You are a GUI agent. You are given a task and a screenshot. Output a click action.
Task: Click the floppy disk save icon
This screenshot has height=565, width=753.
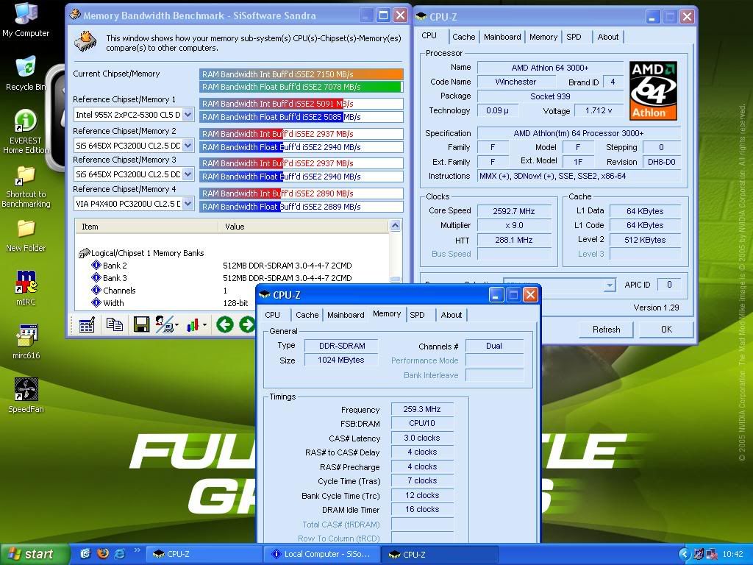[141, 324]
